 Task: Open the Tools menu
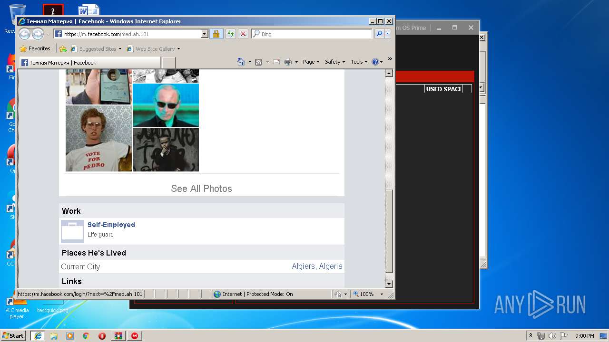pos(359,62)
